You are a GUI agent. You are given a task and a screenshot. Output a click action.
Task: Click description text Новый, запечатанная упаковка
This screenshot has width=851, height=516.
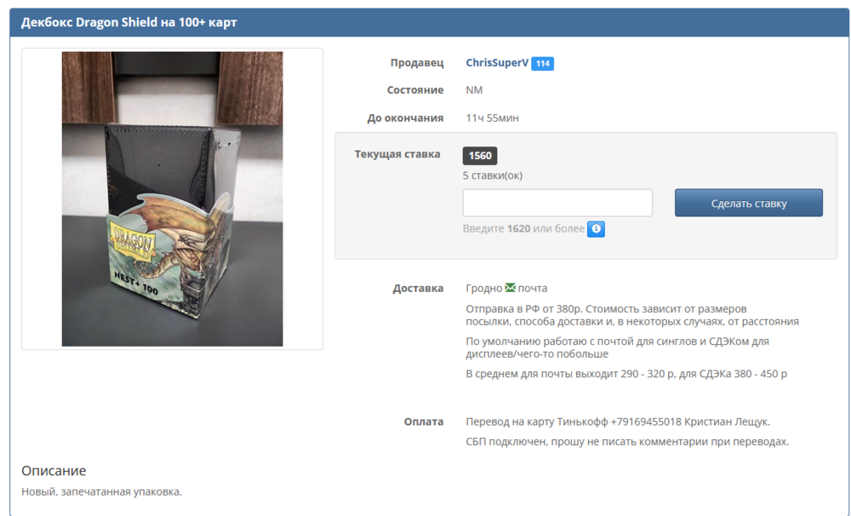tap(101, 491)
